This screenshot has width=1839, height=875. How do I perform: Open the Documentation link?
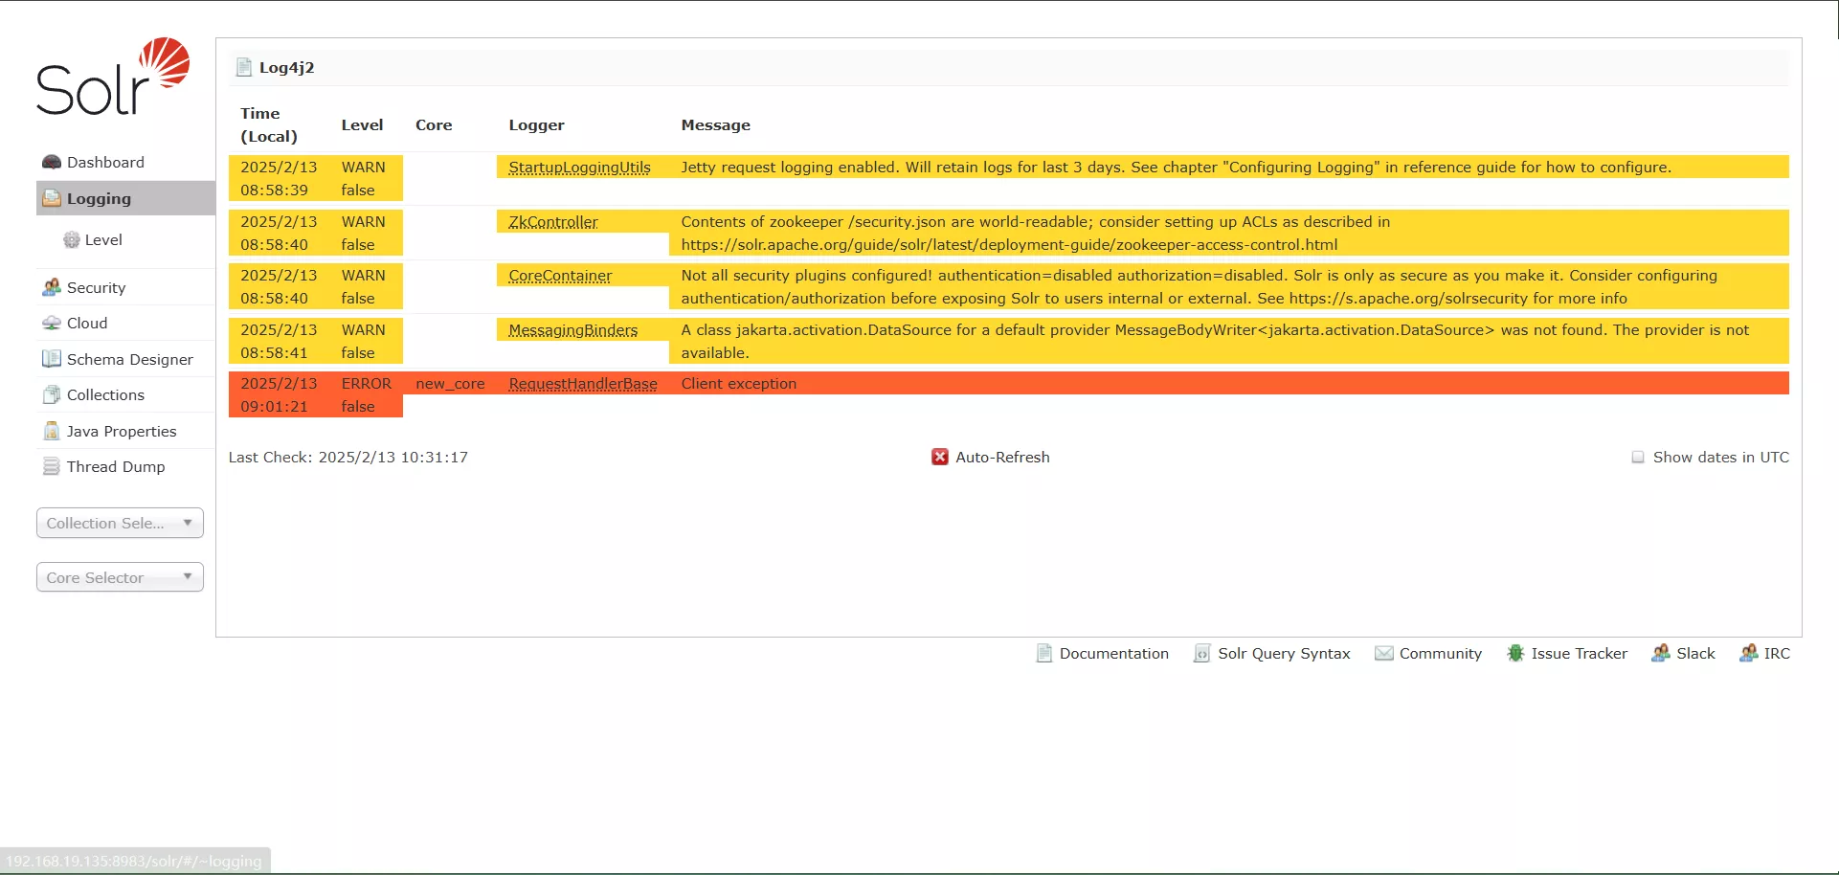point(1113,654)
